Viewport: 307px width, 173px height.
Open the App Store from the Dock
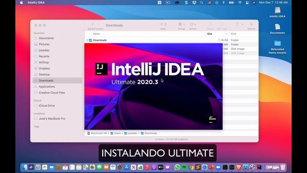click(x=127, y=167)
